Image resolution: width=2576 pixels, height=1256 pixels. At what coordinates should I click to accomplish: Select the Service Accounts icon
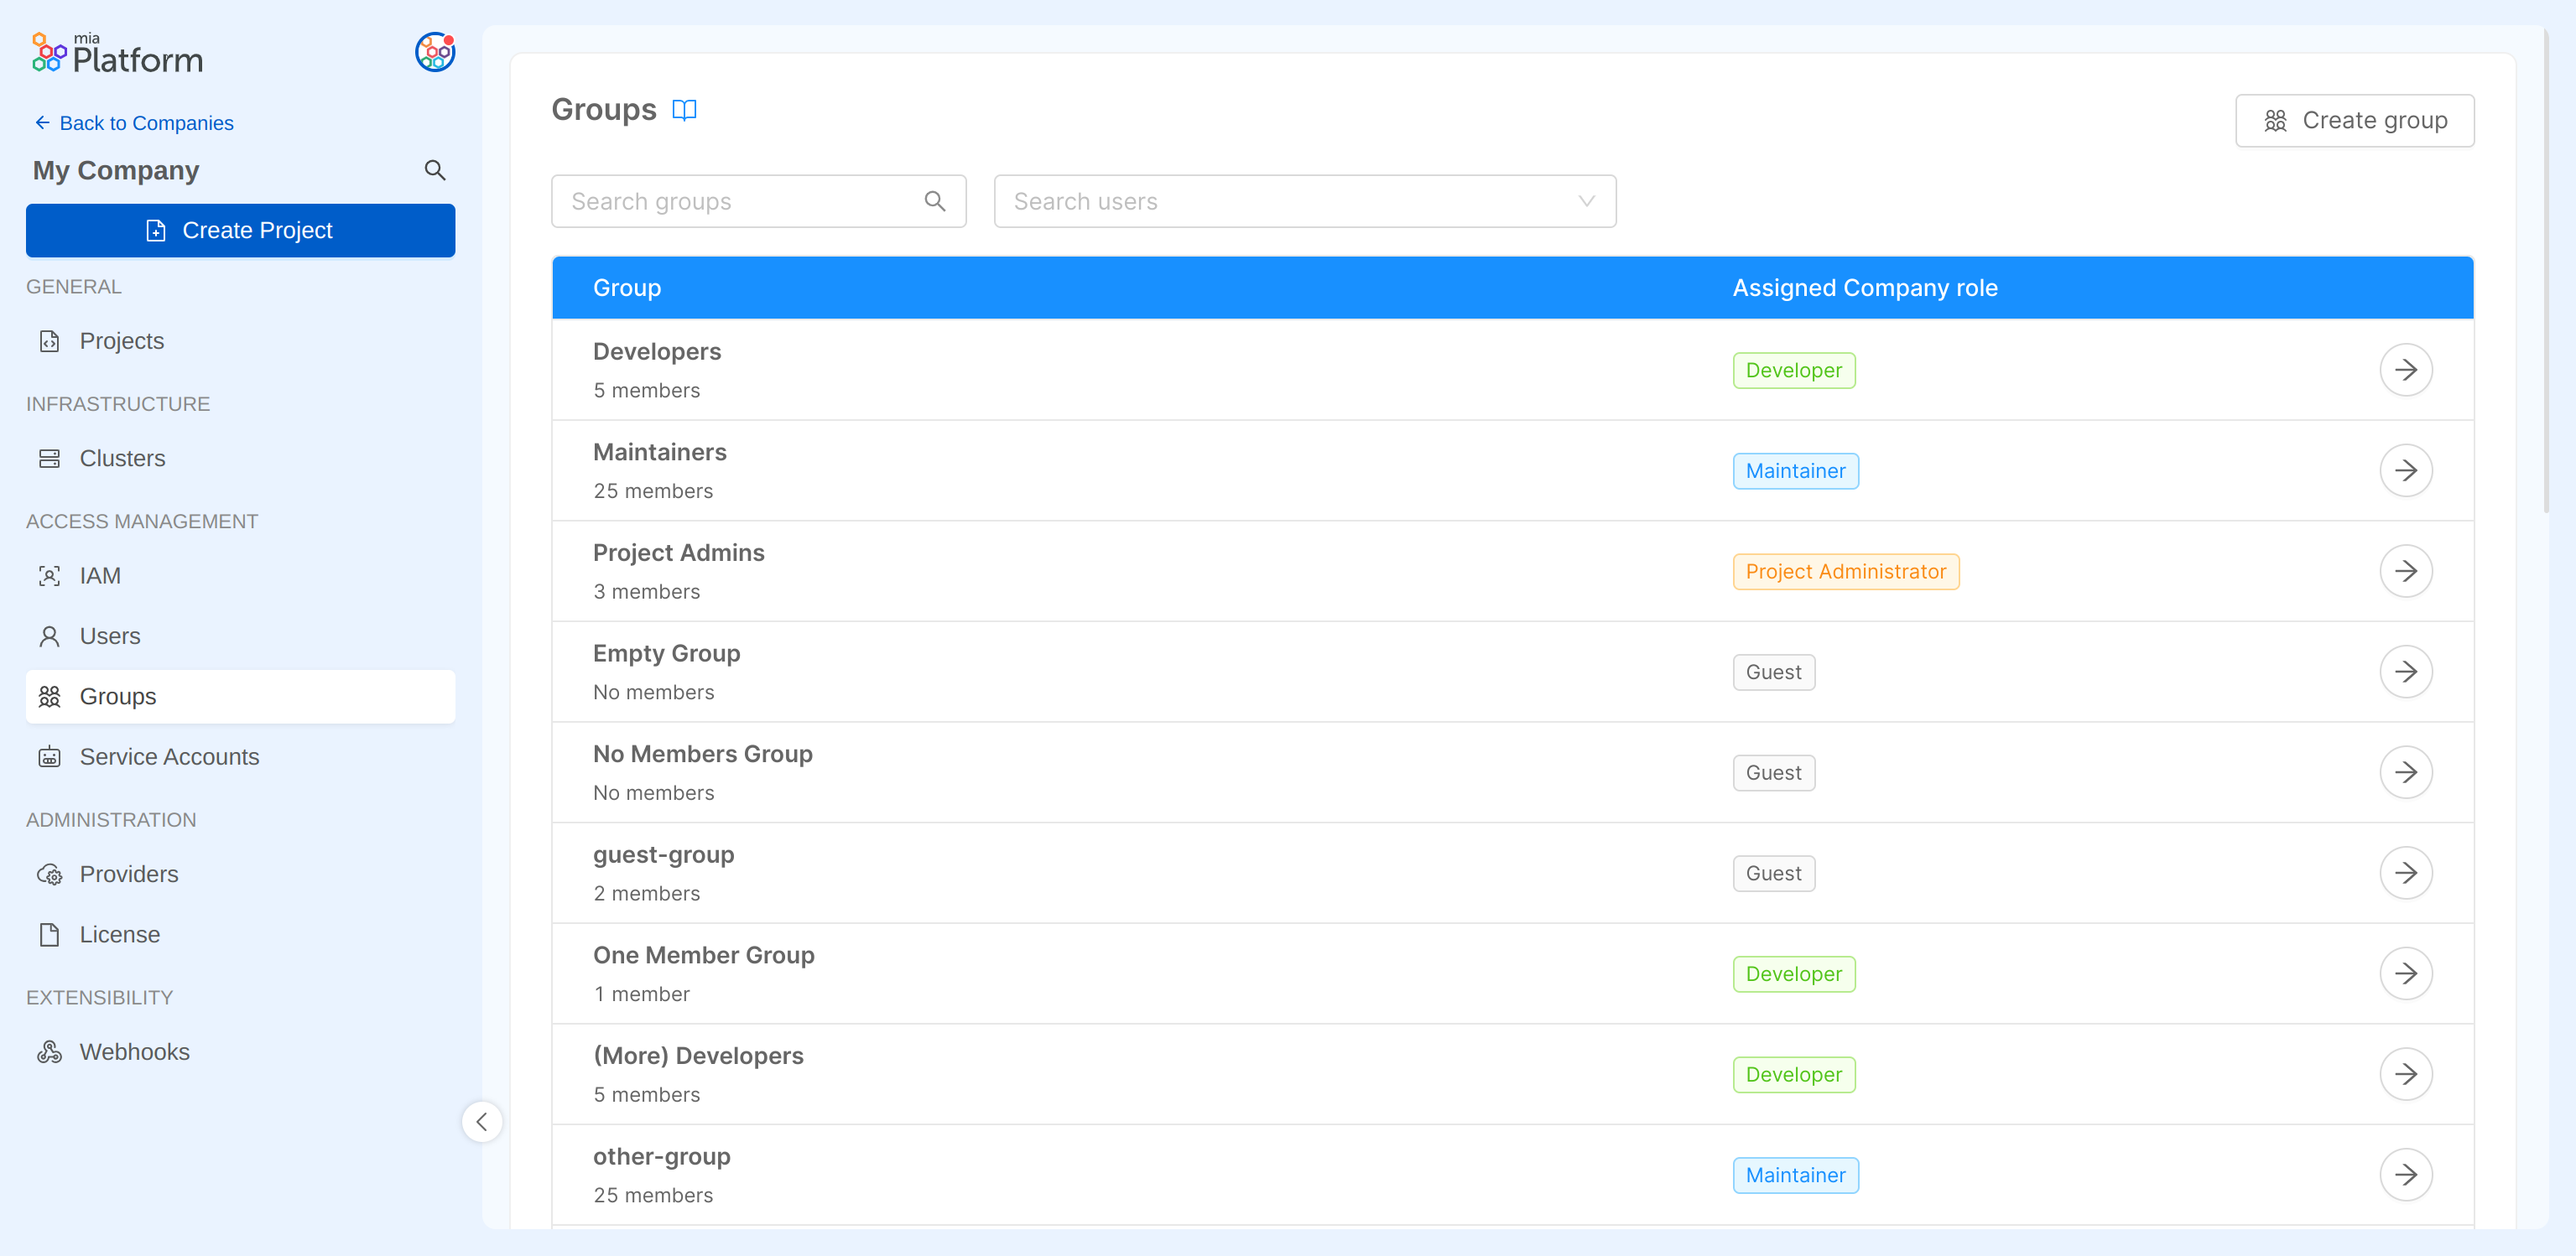(50, 756)
